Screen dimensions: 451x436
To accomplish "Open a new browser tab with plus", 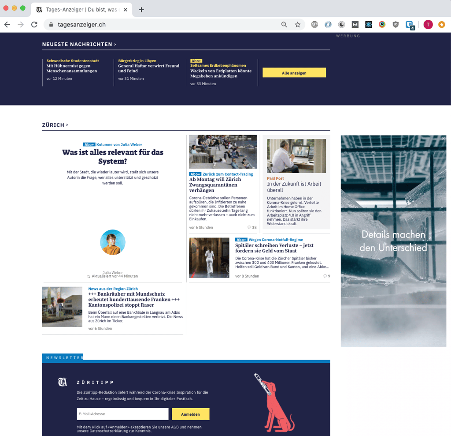I will click(141, 10).
